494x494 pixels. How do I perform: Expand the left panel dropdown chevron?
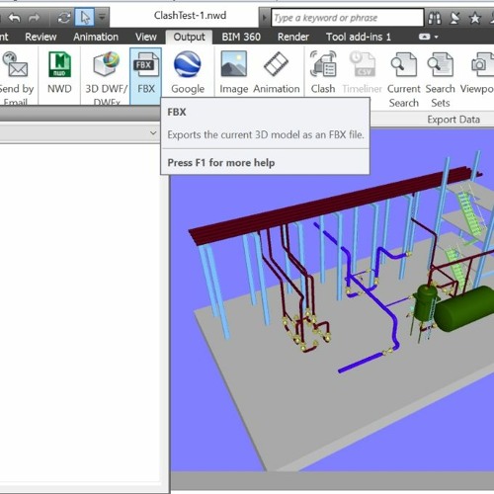pos(153,133)
